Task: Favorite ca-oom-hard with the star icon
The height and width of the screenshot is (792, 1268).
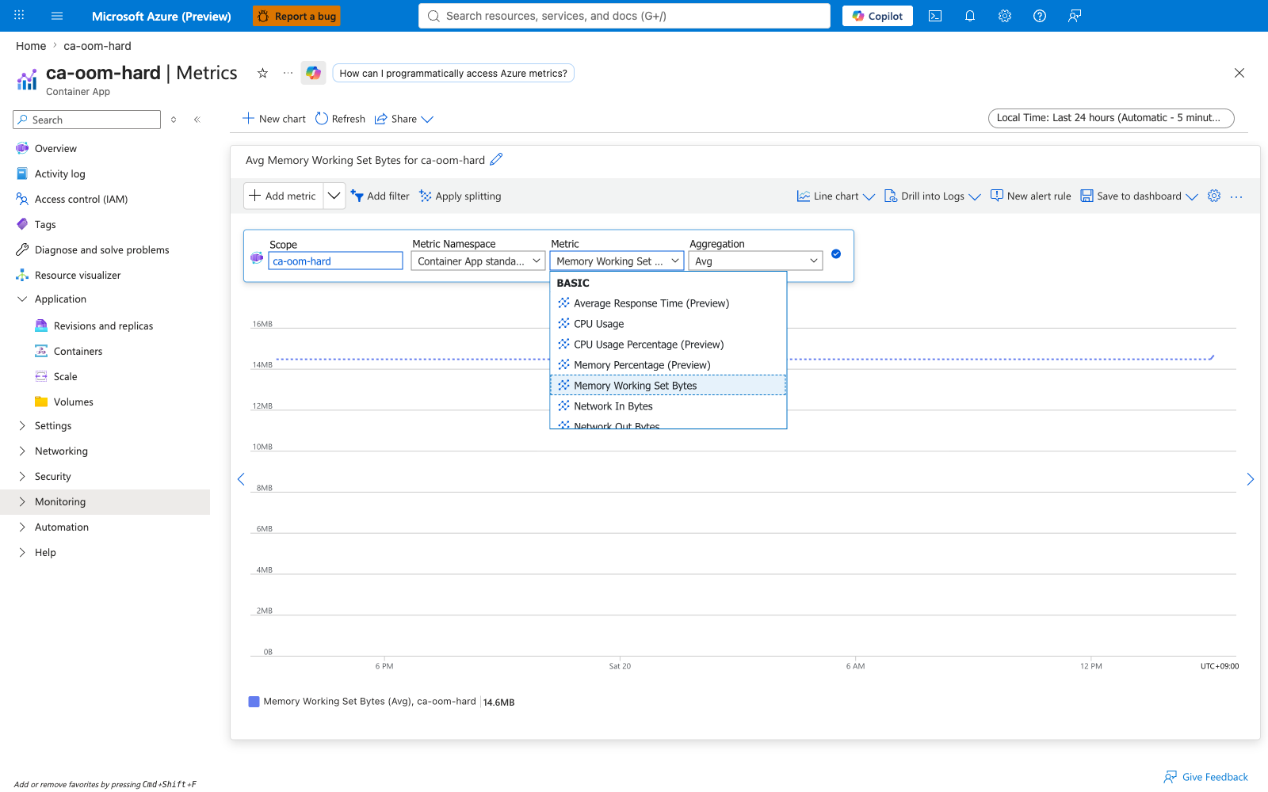Action: point(262,73)
